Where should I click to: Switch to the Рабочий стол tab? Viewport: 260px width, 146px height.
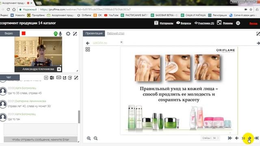115,33
